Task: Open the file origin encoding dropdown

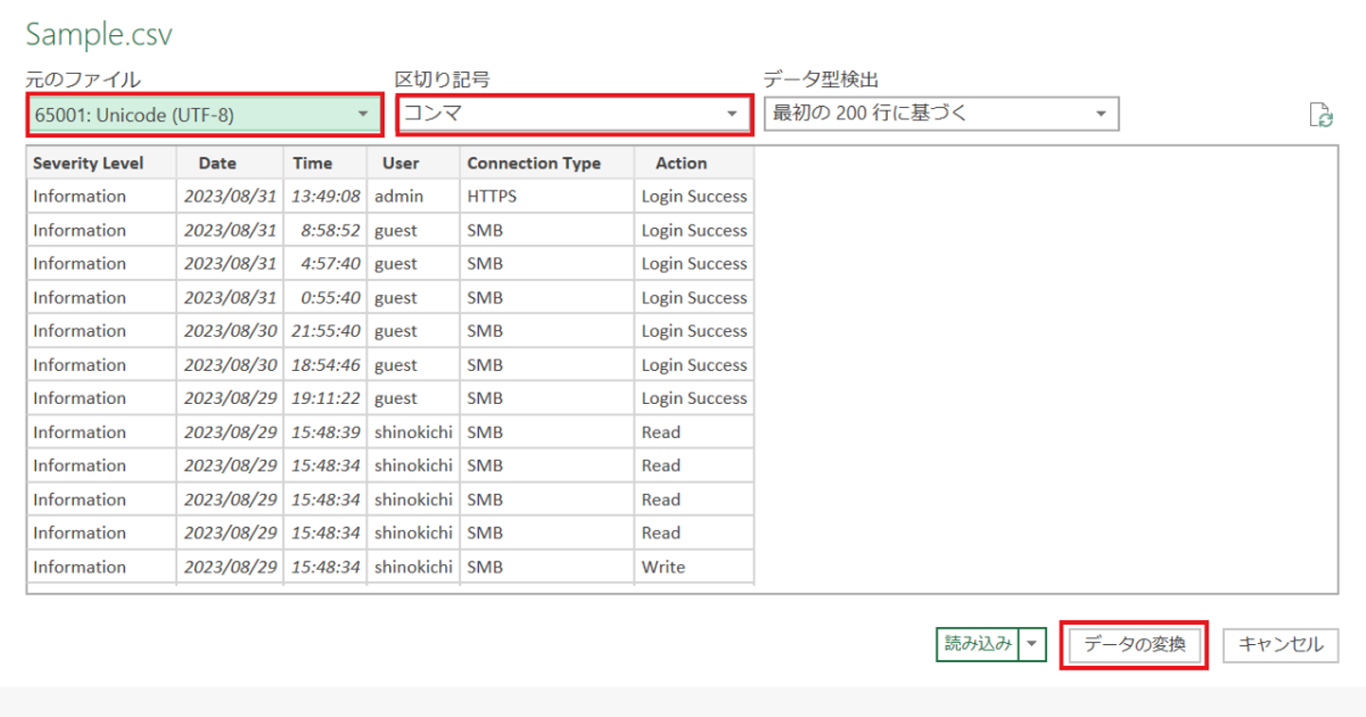Action: (203, 115)
